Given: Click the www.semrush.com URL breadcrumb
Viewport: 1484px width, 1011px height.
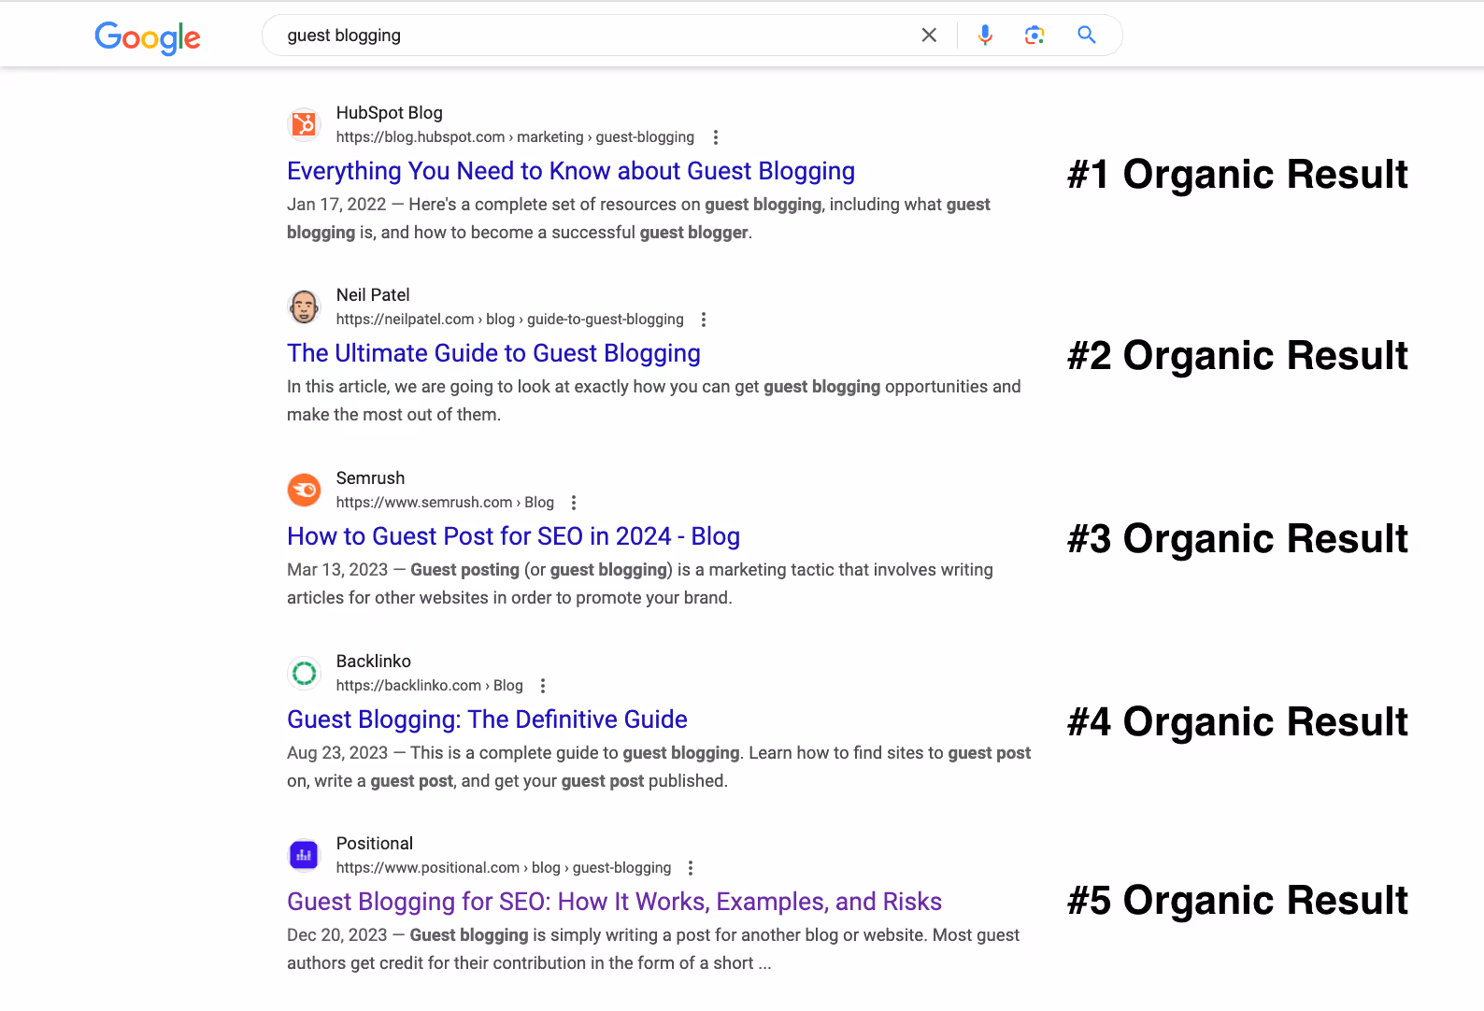Looking at the screenshot, I should (445, 503).
